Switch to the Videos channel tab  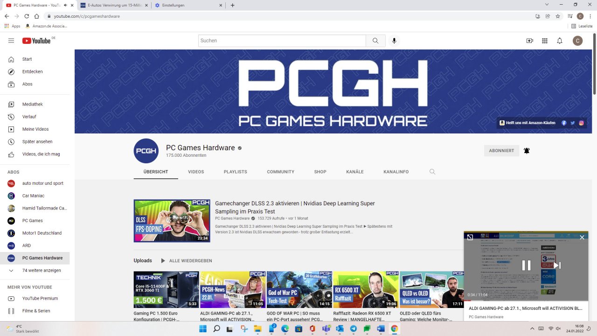pyautogui.click(x=196, y=172)
